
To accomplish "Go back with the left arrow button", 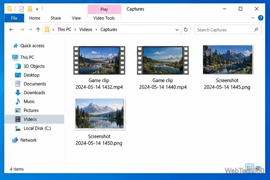I will (11, 30).
